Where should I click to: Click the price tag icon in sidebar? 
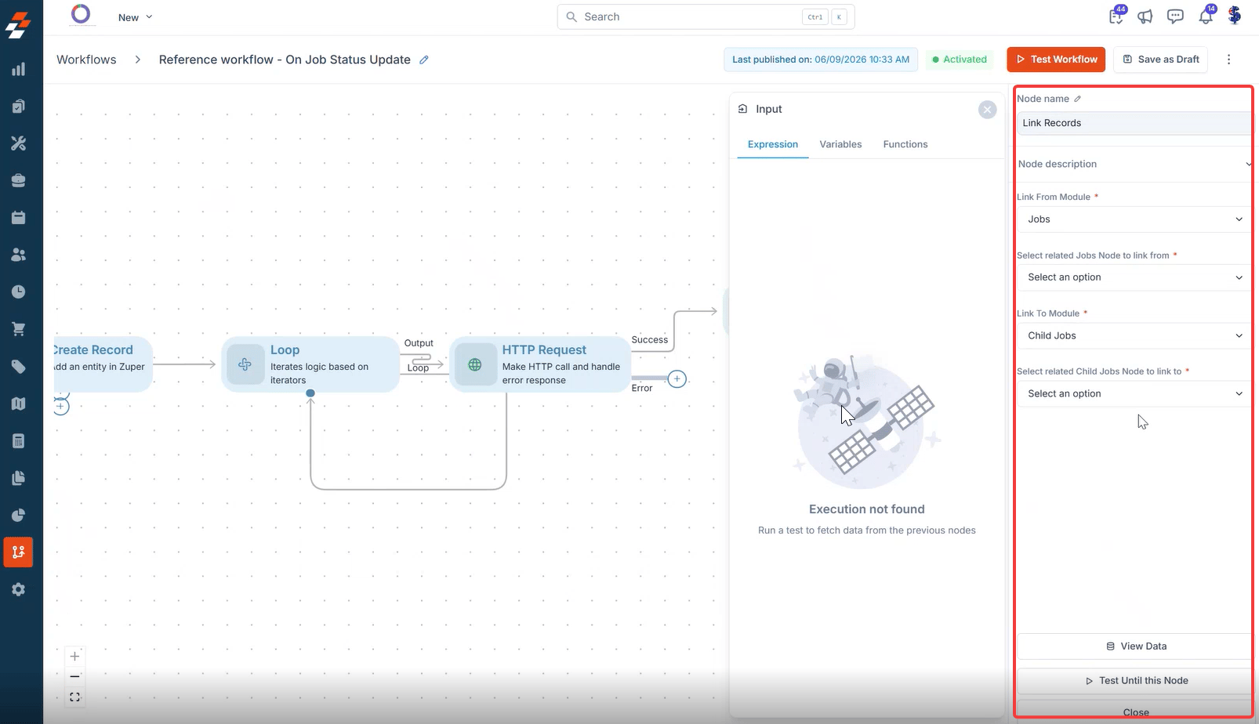(x=18, y=367)
